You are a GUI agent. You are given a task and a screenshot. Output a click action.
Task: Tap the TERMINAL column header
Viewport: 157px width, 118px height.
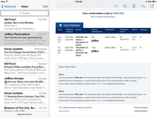[x=143, y=30]
